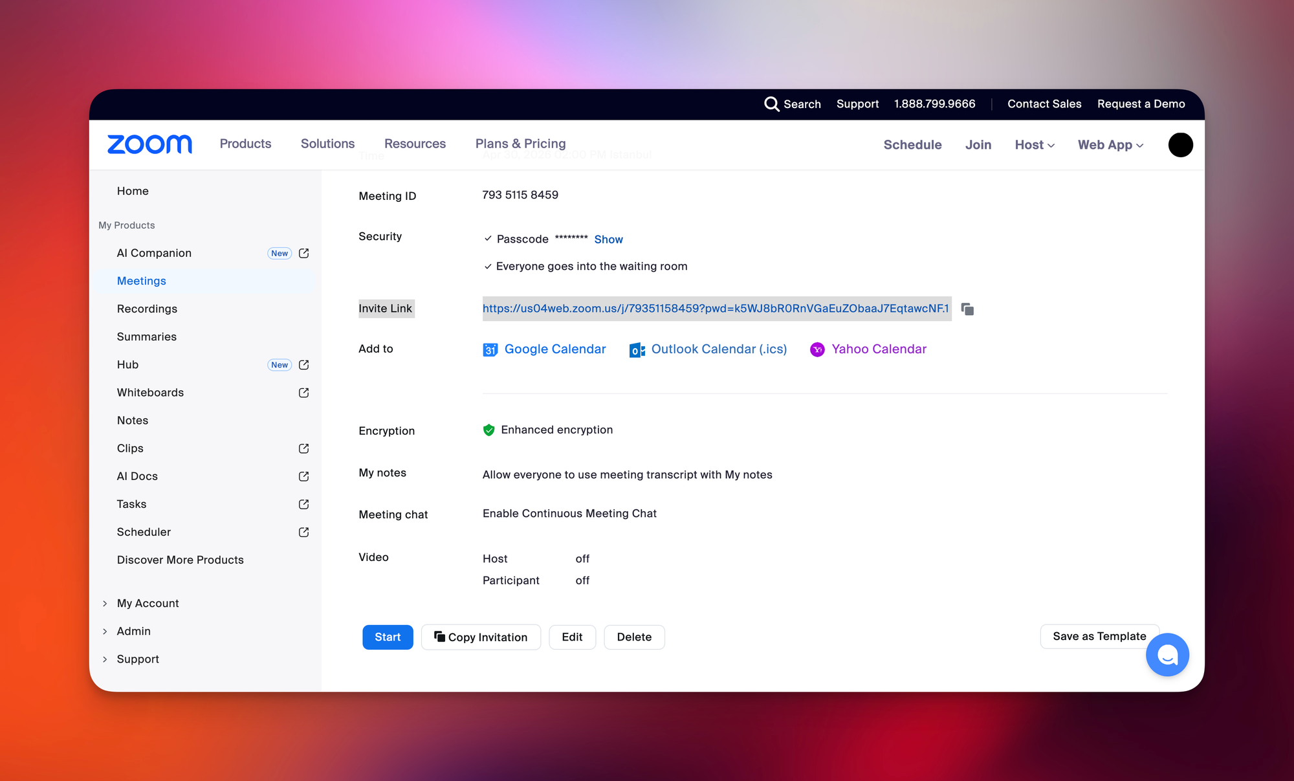Click the Yahoo Calendar icon

(x=817, y=349)
